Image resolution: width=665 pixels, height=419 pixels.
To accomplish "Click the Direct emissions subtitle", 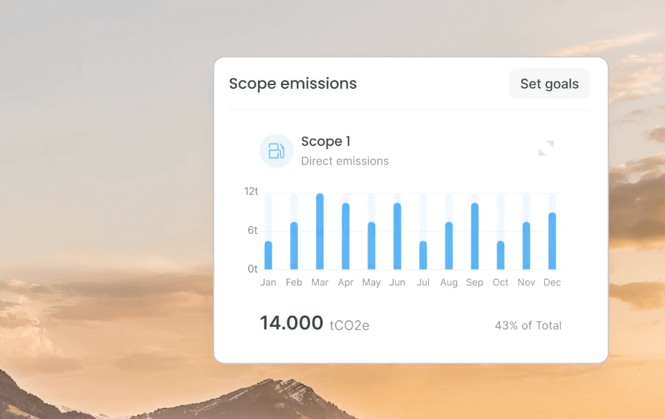I will click(344, 161).
